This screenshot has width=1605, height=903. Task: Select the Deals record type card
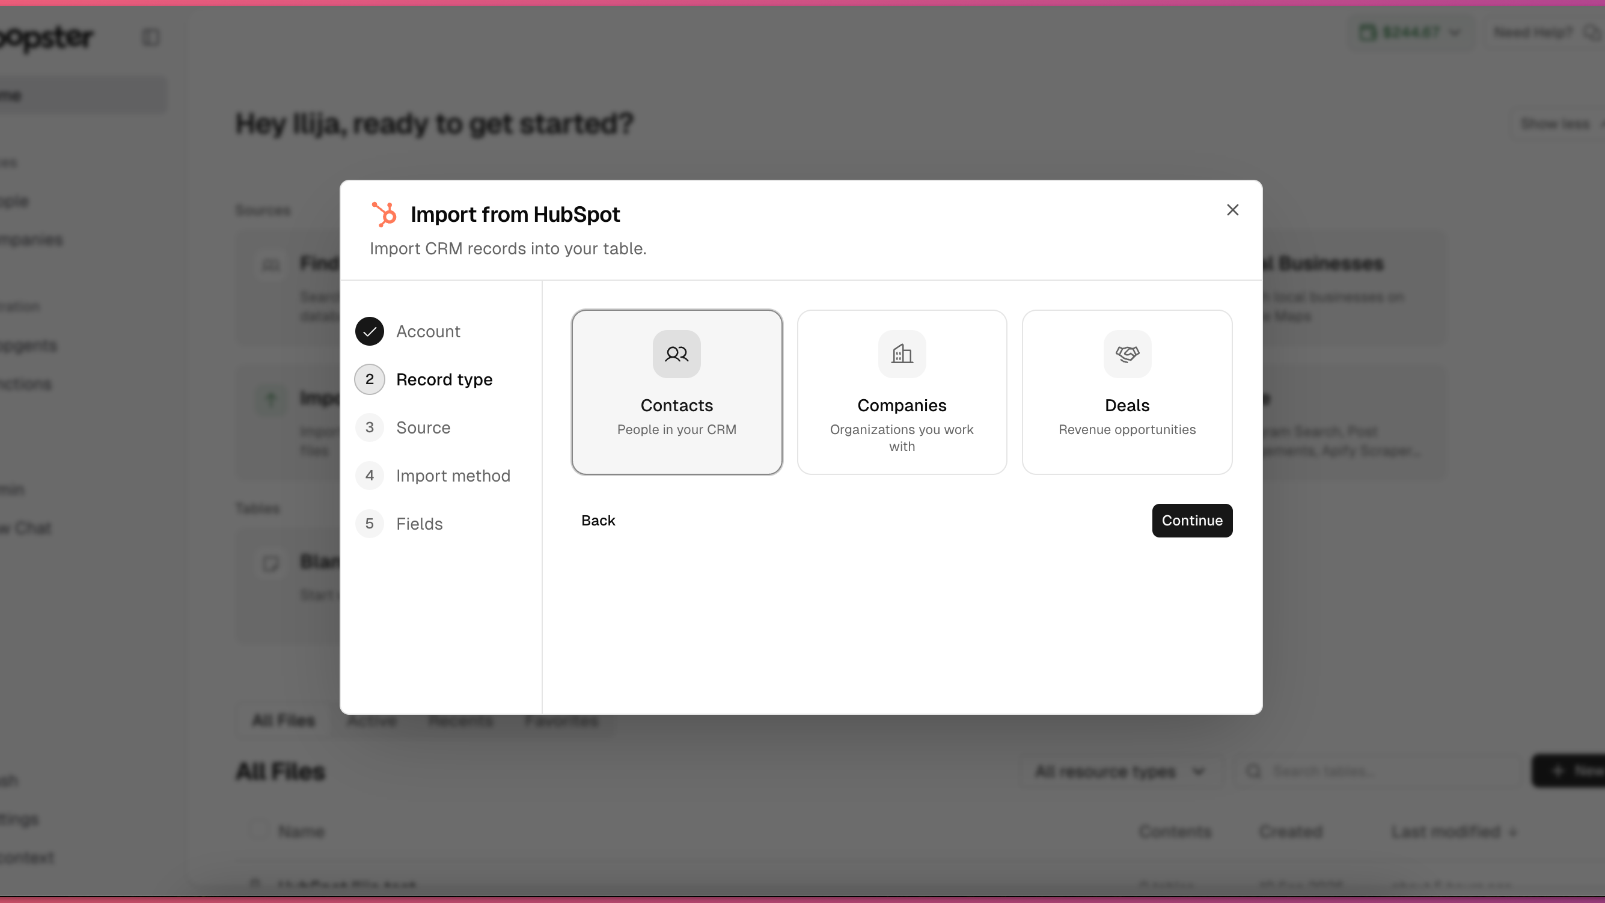(1127, 392)
